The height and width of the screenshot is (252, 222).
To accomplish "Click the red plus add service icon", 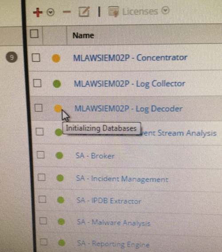I will tap(38, 12).
